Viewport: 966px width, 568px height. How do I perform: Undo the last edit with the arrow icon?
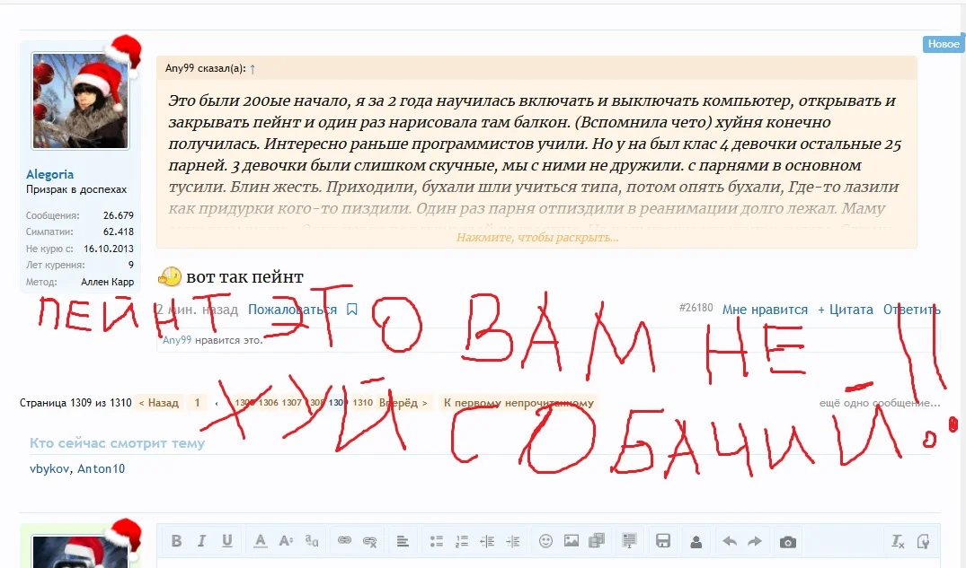coord(730,541)
